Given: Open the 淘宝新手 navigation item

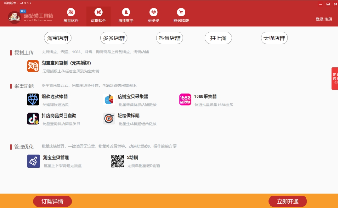Looking at the screenshot, I should 126,16.
